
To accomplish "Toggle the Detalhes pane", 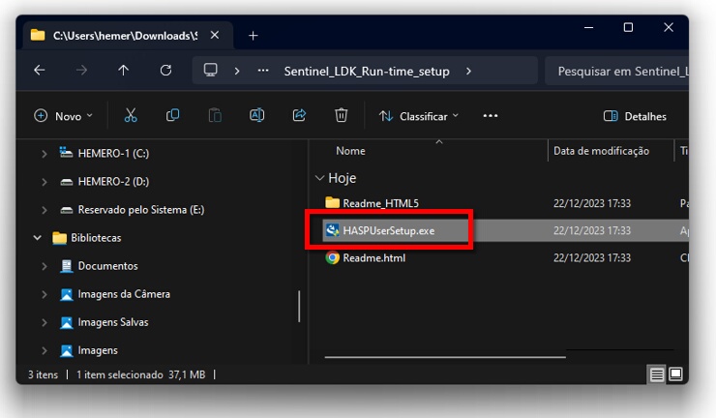I will coord(635,116).
